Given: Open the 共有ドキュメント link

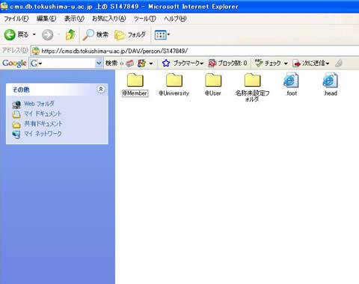Looking at the screenshot, I should (x=43, y=124).
